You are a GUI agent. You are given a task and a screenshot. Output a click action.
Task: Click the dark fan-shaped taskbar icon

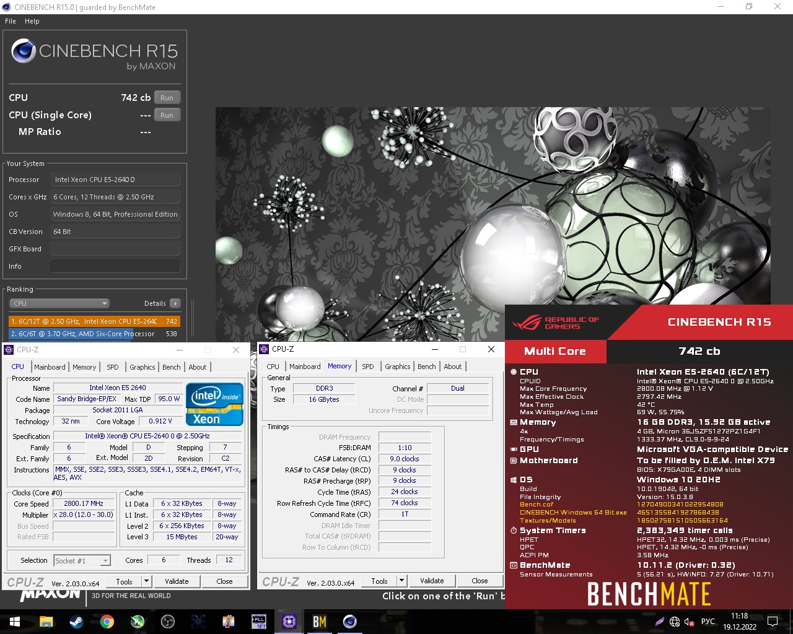[x=198, y=622]
